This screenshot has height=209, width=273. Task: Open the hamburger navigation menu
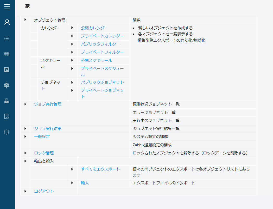tap(7, 7)
